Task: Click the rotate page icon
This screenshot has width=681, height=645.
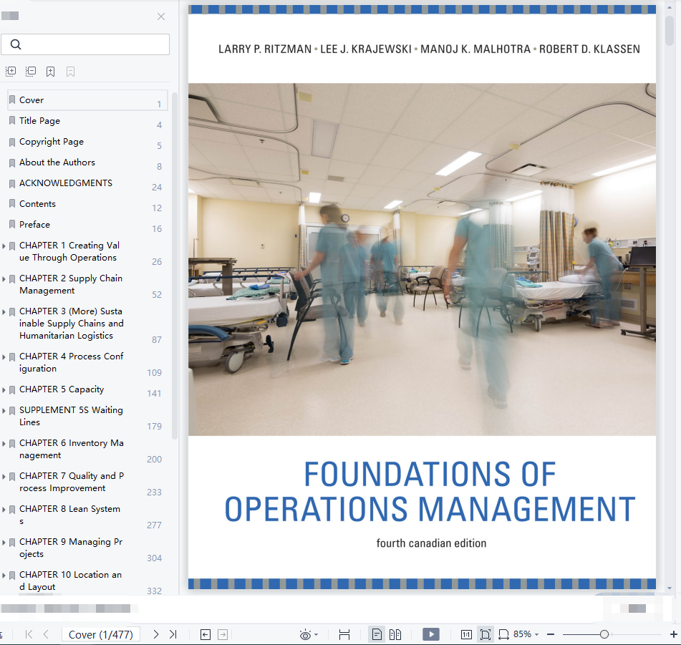Action: click(x=504, y=634)
